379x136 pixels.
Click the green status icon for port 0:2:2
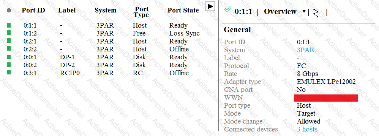[9, 48]
